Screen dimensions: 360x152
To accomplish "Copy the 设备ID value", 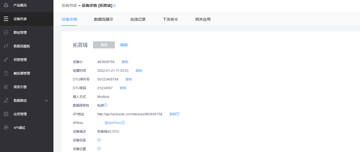I will 125,62.
